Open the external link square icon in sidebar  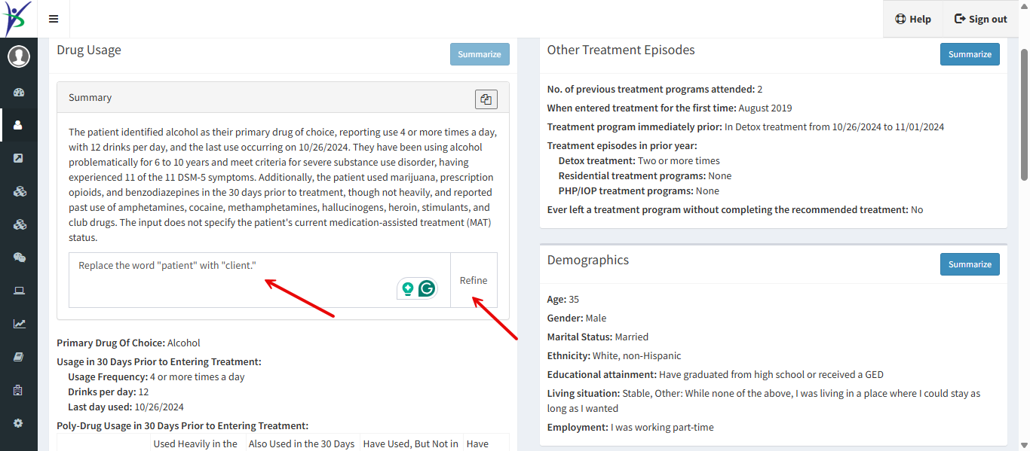pyautogui.click(x=19, y=158)
